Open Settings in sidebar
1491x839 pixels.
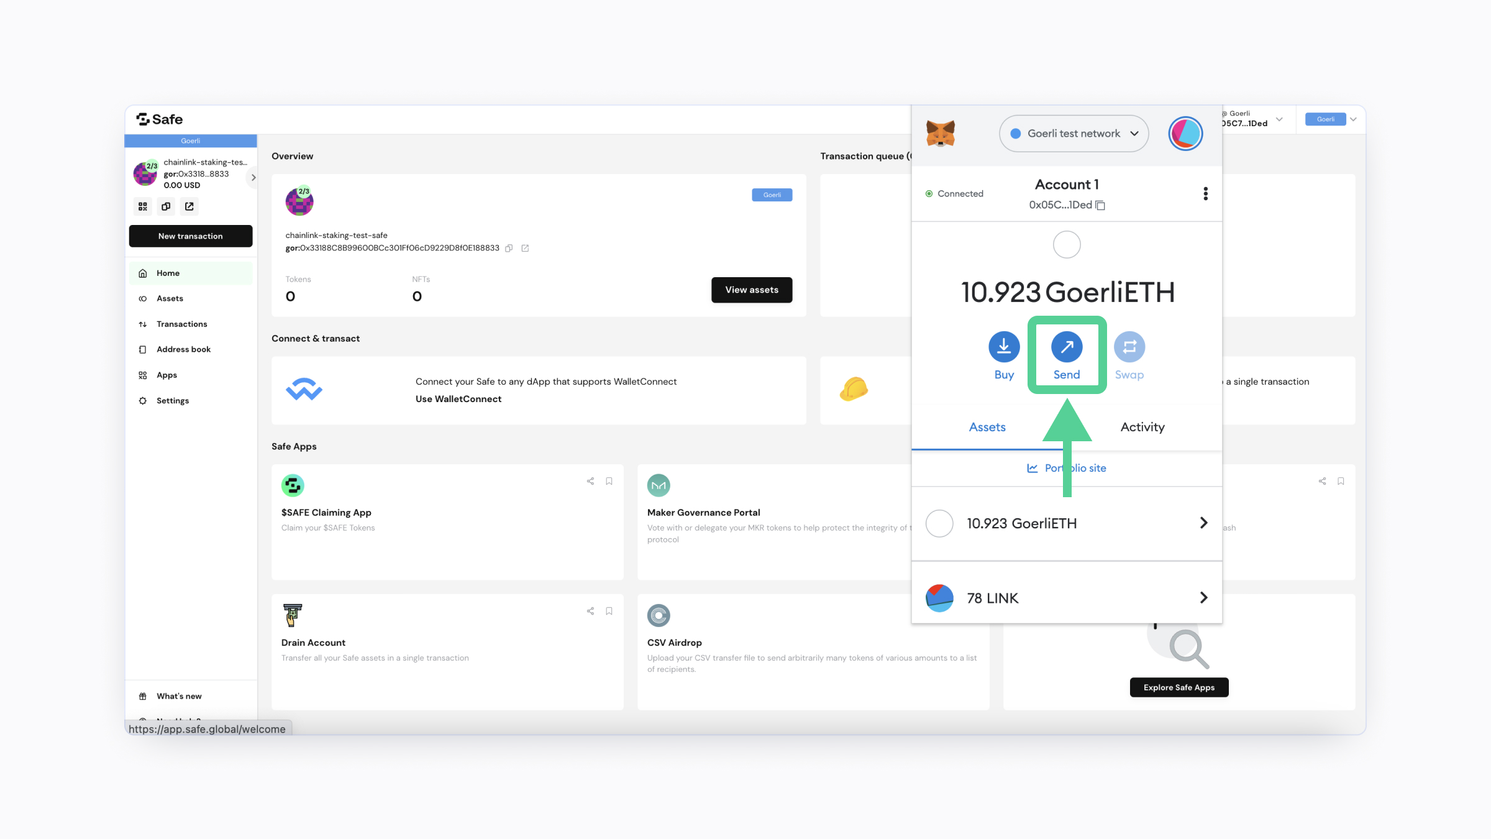pos(191,401)
